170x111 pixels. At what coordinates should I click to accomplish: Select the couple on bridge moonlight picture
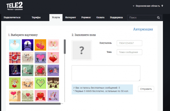tap(27, 45)
